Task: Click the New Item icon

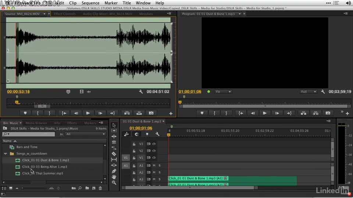Action: (94, 188)
